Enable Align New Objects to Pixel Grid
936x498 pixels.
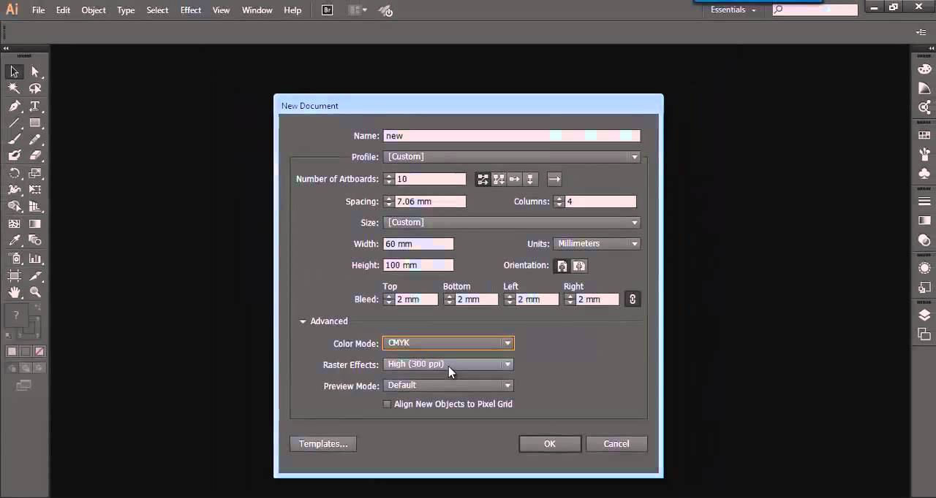pos(387,404)
